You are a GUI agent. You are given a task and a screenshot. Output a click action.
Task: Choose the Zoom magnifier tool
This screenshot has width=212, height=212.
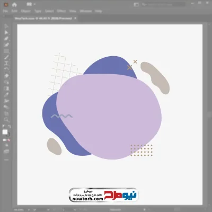point(6,120)
